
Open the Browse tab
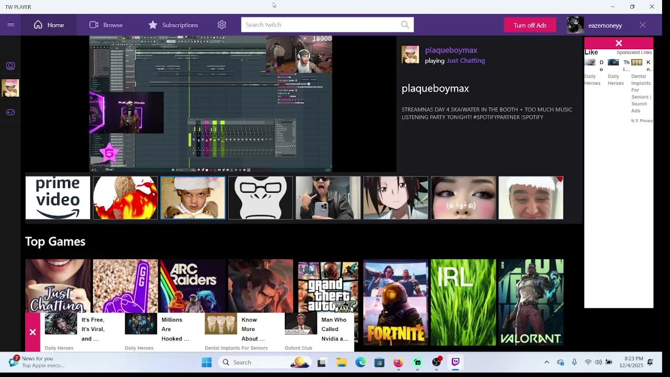tap(106, 25)
